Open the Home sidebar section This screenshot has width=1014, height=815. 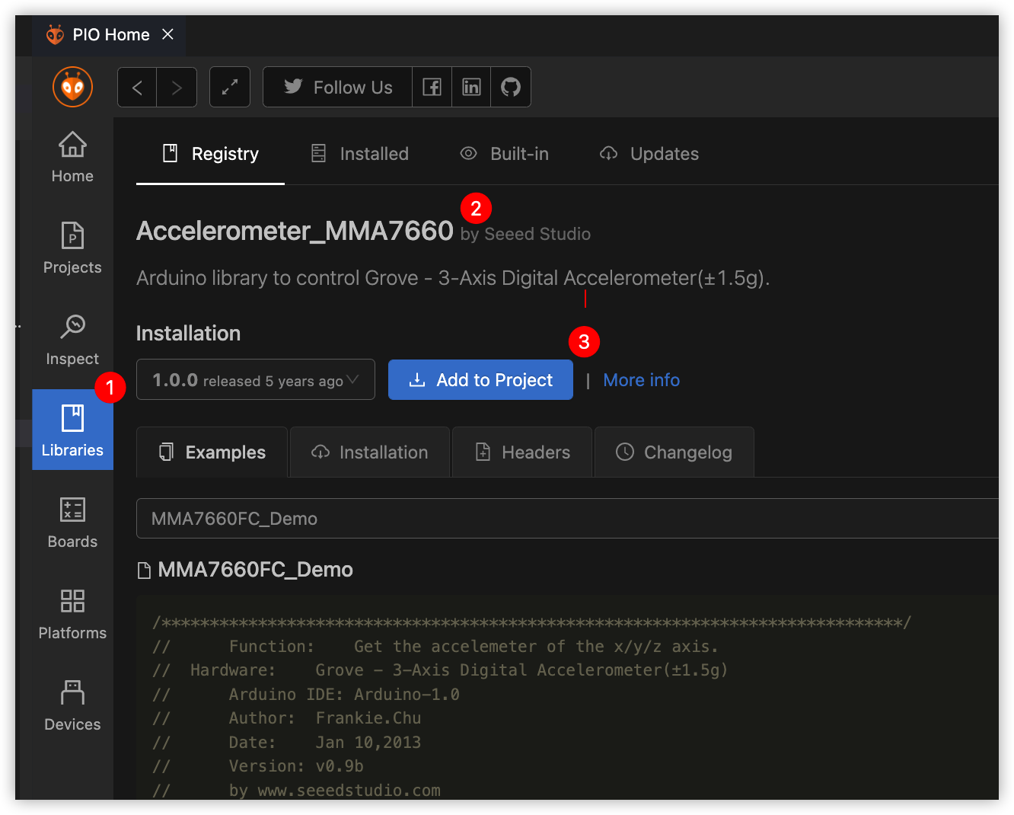coord(72,157)
